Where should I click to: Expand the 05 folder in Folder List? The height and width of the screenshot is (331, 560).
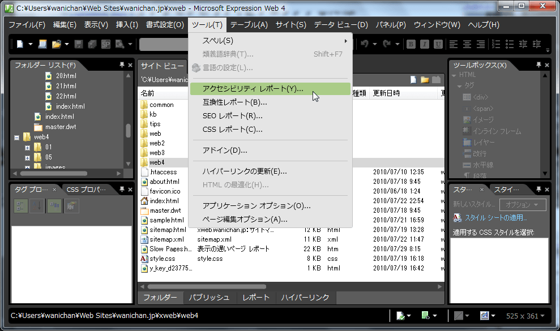tap(28, 158)
